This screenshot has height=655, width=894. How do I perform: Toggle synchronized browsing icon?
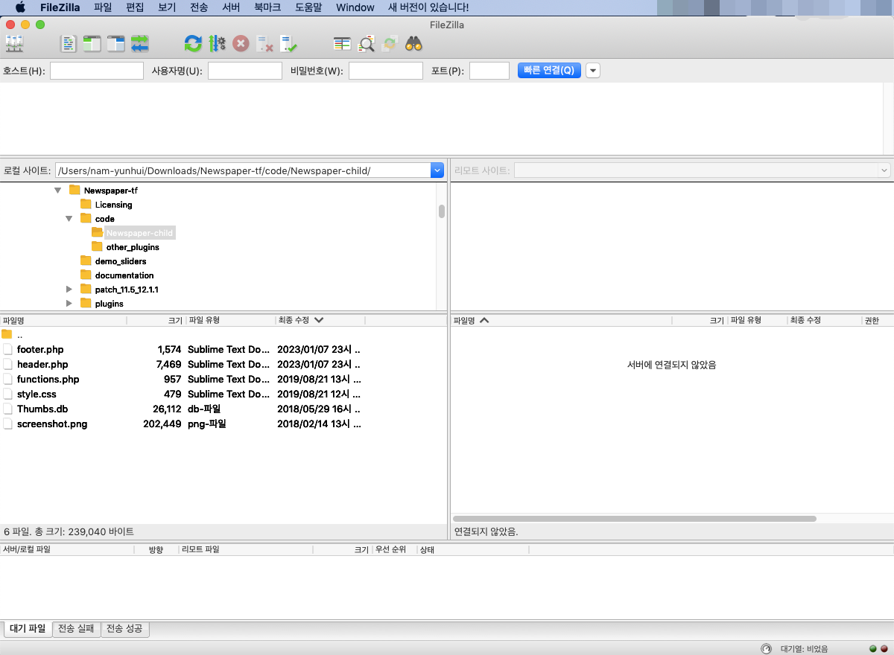(390, 44)
